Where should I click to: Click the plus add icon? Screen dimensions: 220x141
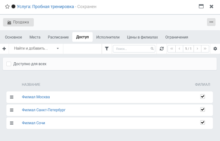click(4, 49)
